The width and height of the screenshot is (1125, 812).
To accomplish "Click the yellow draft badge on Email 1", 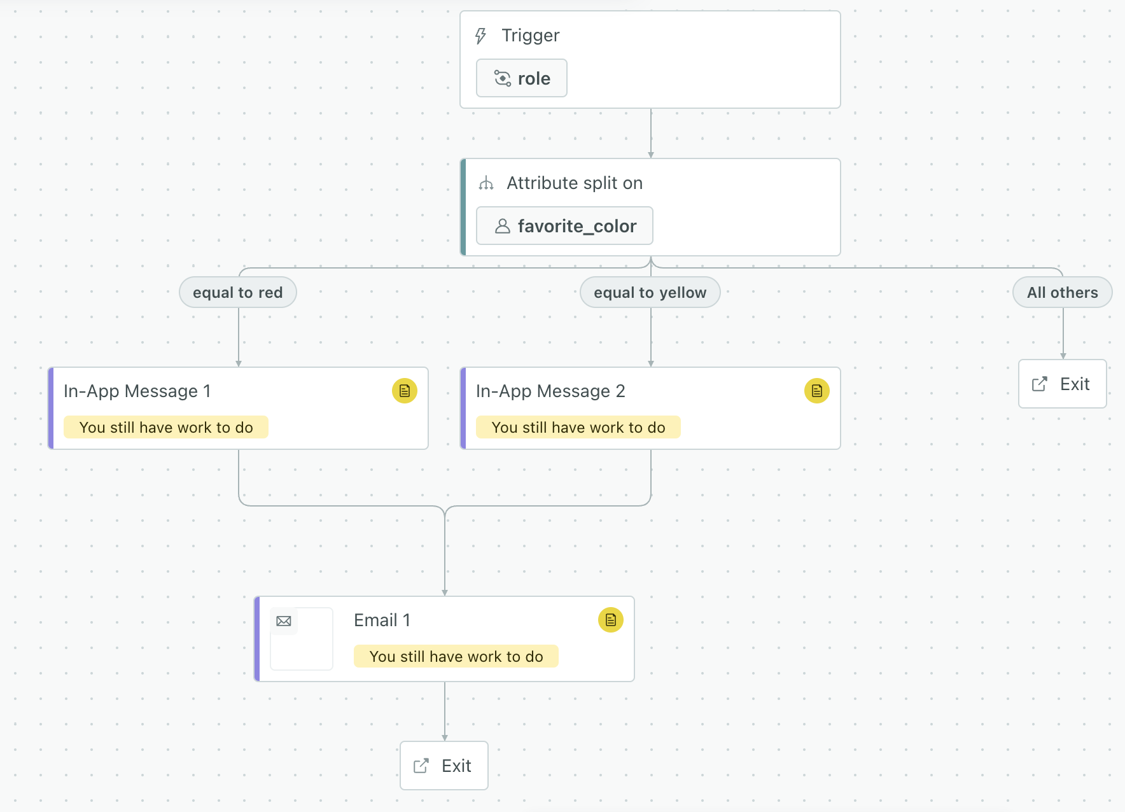I will coord(610,620).
